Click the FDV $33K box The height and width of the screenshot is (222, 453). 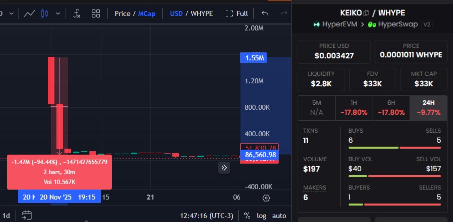click(373, 79)
